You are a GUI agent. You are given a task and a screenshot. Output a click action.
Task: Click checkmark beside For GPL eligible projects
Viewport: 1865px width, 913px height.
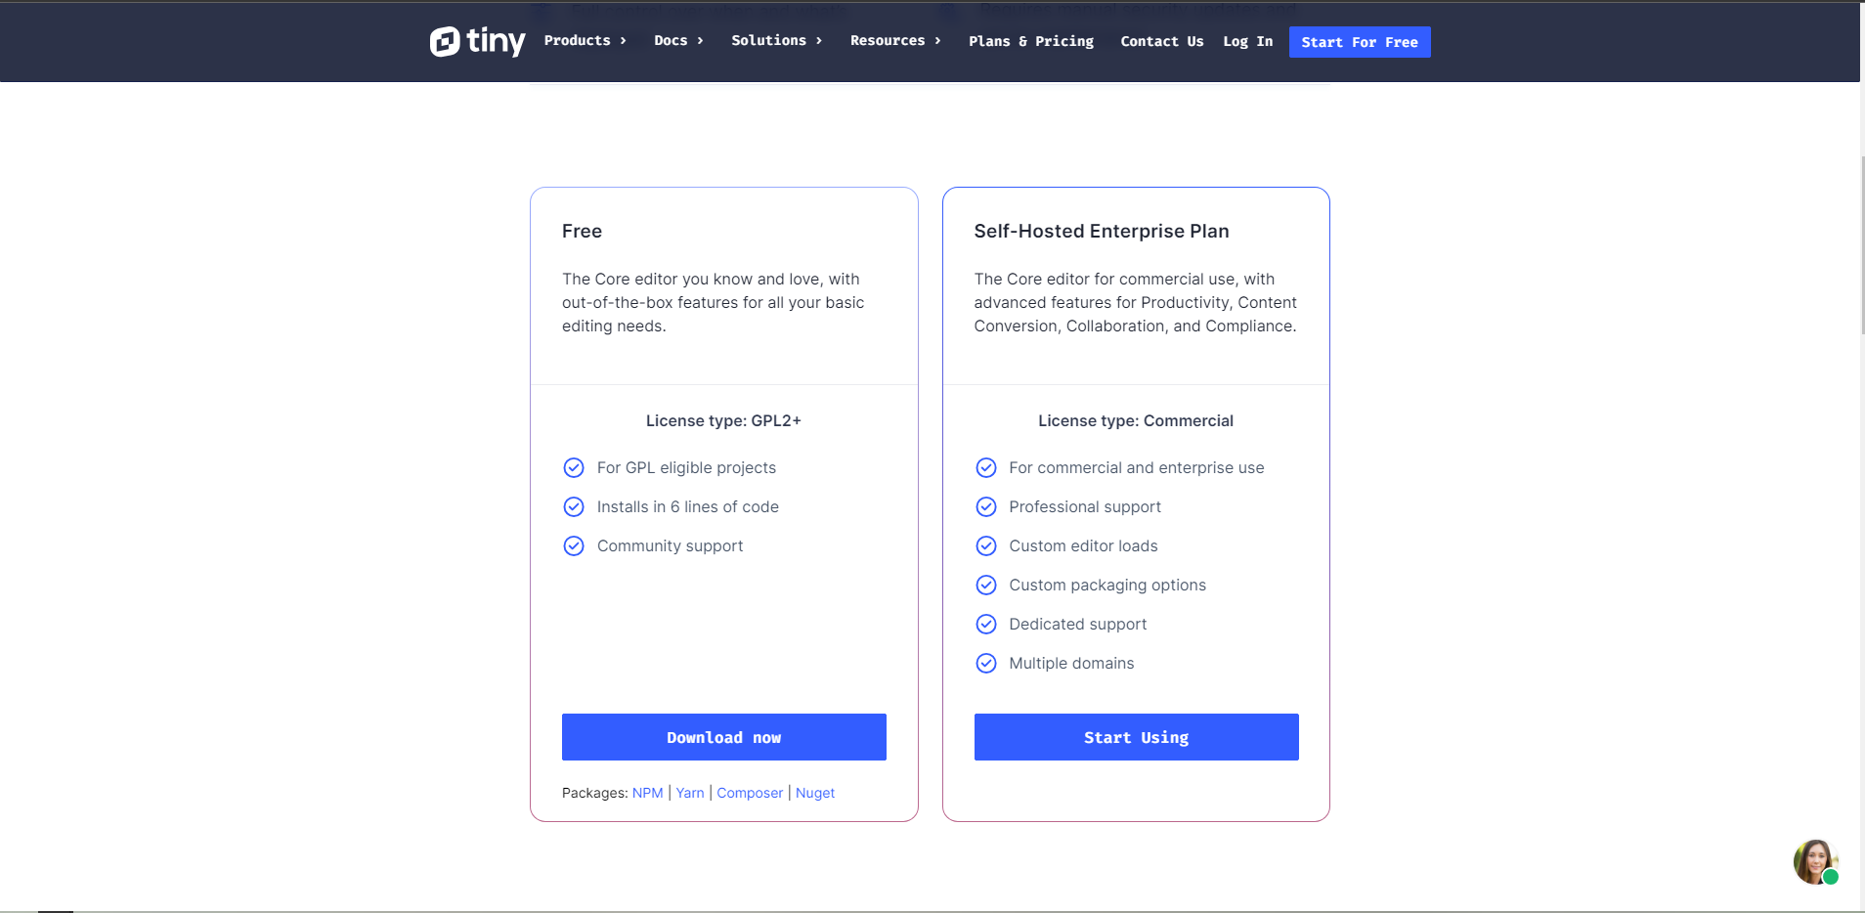click(x=574, y=467)
